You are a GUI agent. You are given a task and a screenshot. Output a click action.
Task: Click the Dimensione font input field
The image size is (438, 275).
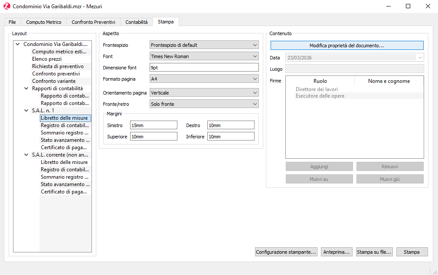tap(204, 68)
